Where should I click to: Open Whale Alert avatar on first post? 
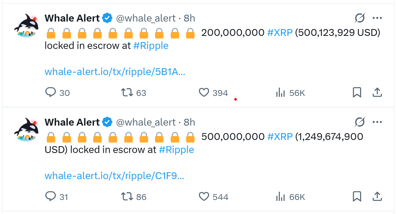pyautogui.click(x=26, y=26)
